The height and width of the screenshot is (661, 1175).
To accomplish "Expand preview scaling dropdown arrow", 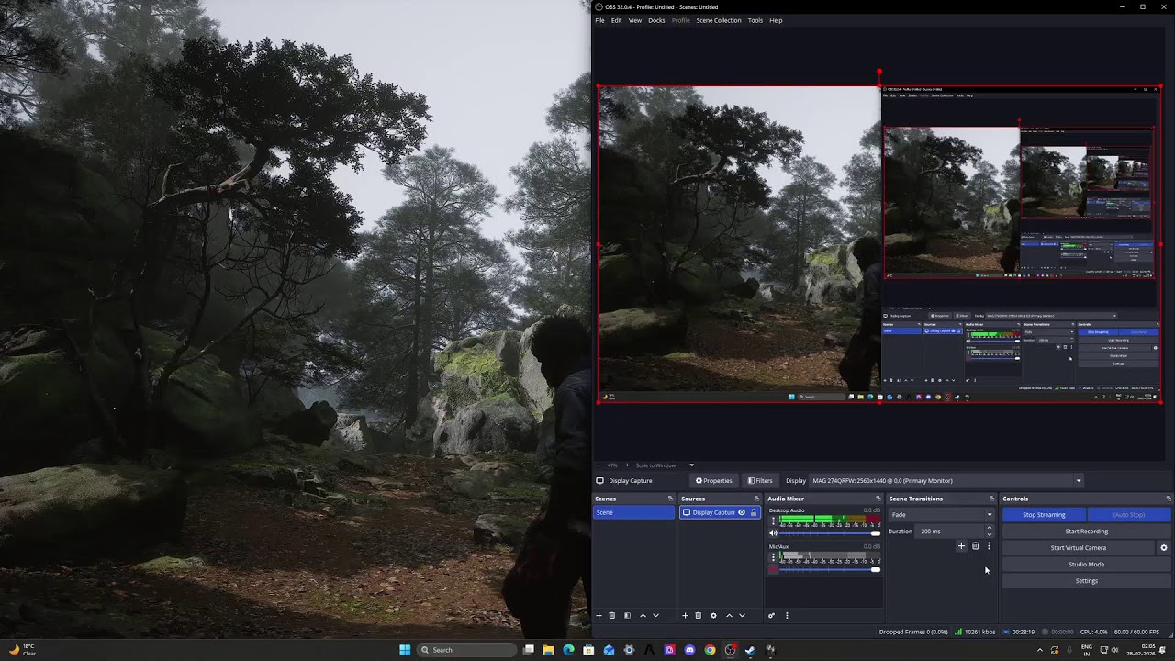I will [x=691, y=465].
